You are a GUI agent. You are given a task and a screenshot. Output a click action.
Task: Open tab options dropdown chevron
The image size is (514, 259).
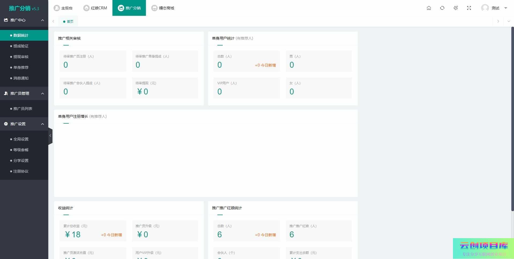click(x=509, y=21)
